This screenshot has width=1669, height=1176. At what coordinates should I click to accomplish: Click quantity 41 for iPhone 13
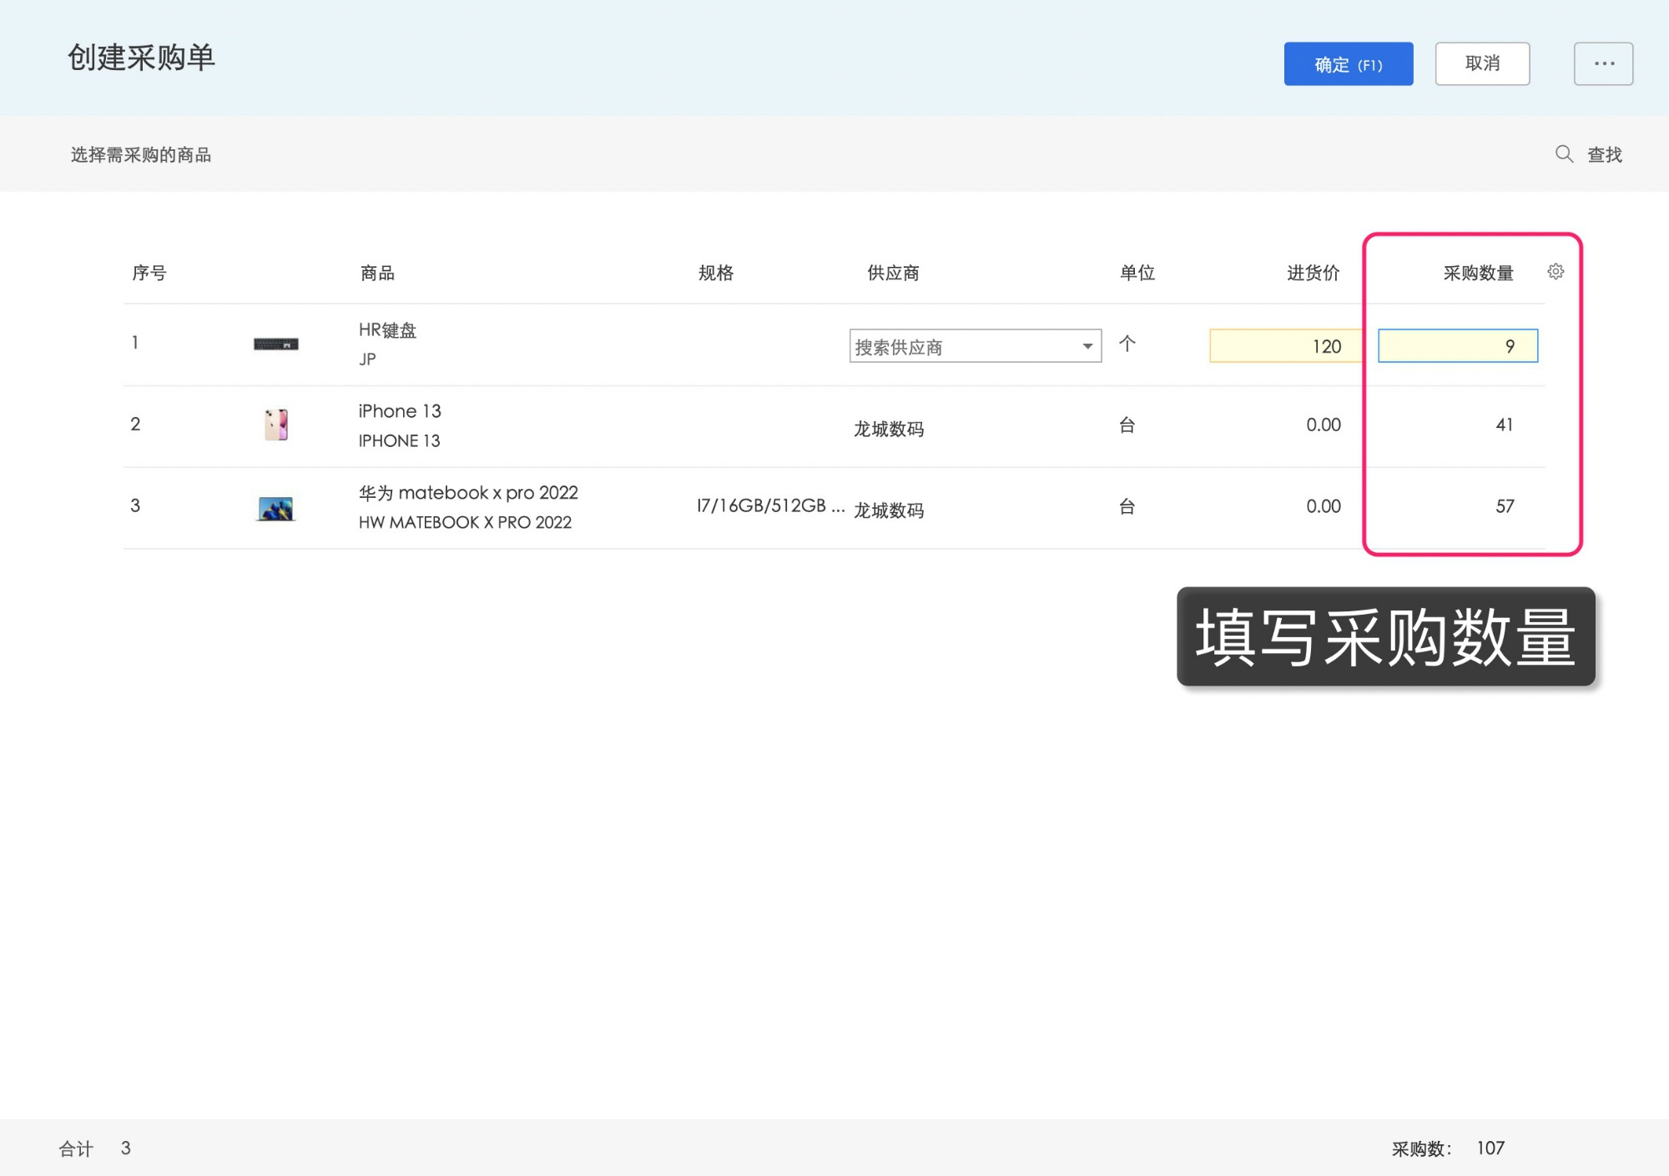point(1505,425)
